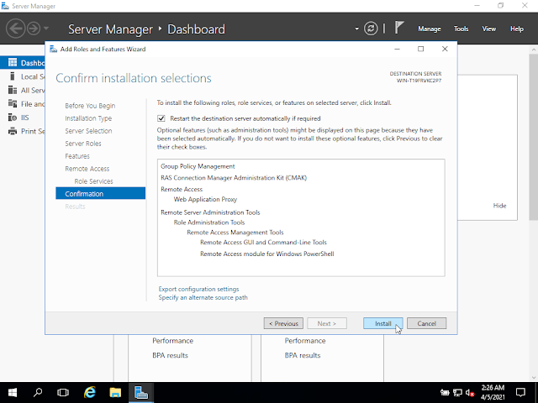
Task: Open navigation history dropdown arrow
Action: click(x=46, y=29)
